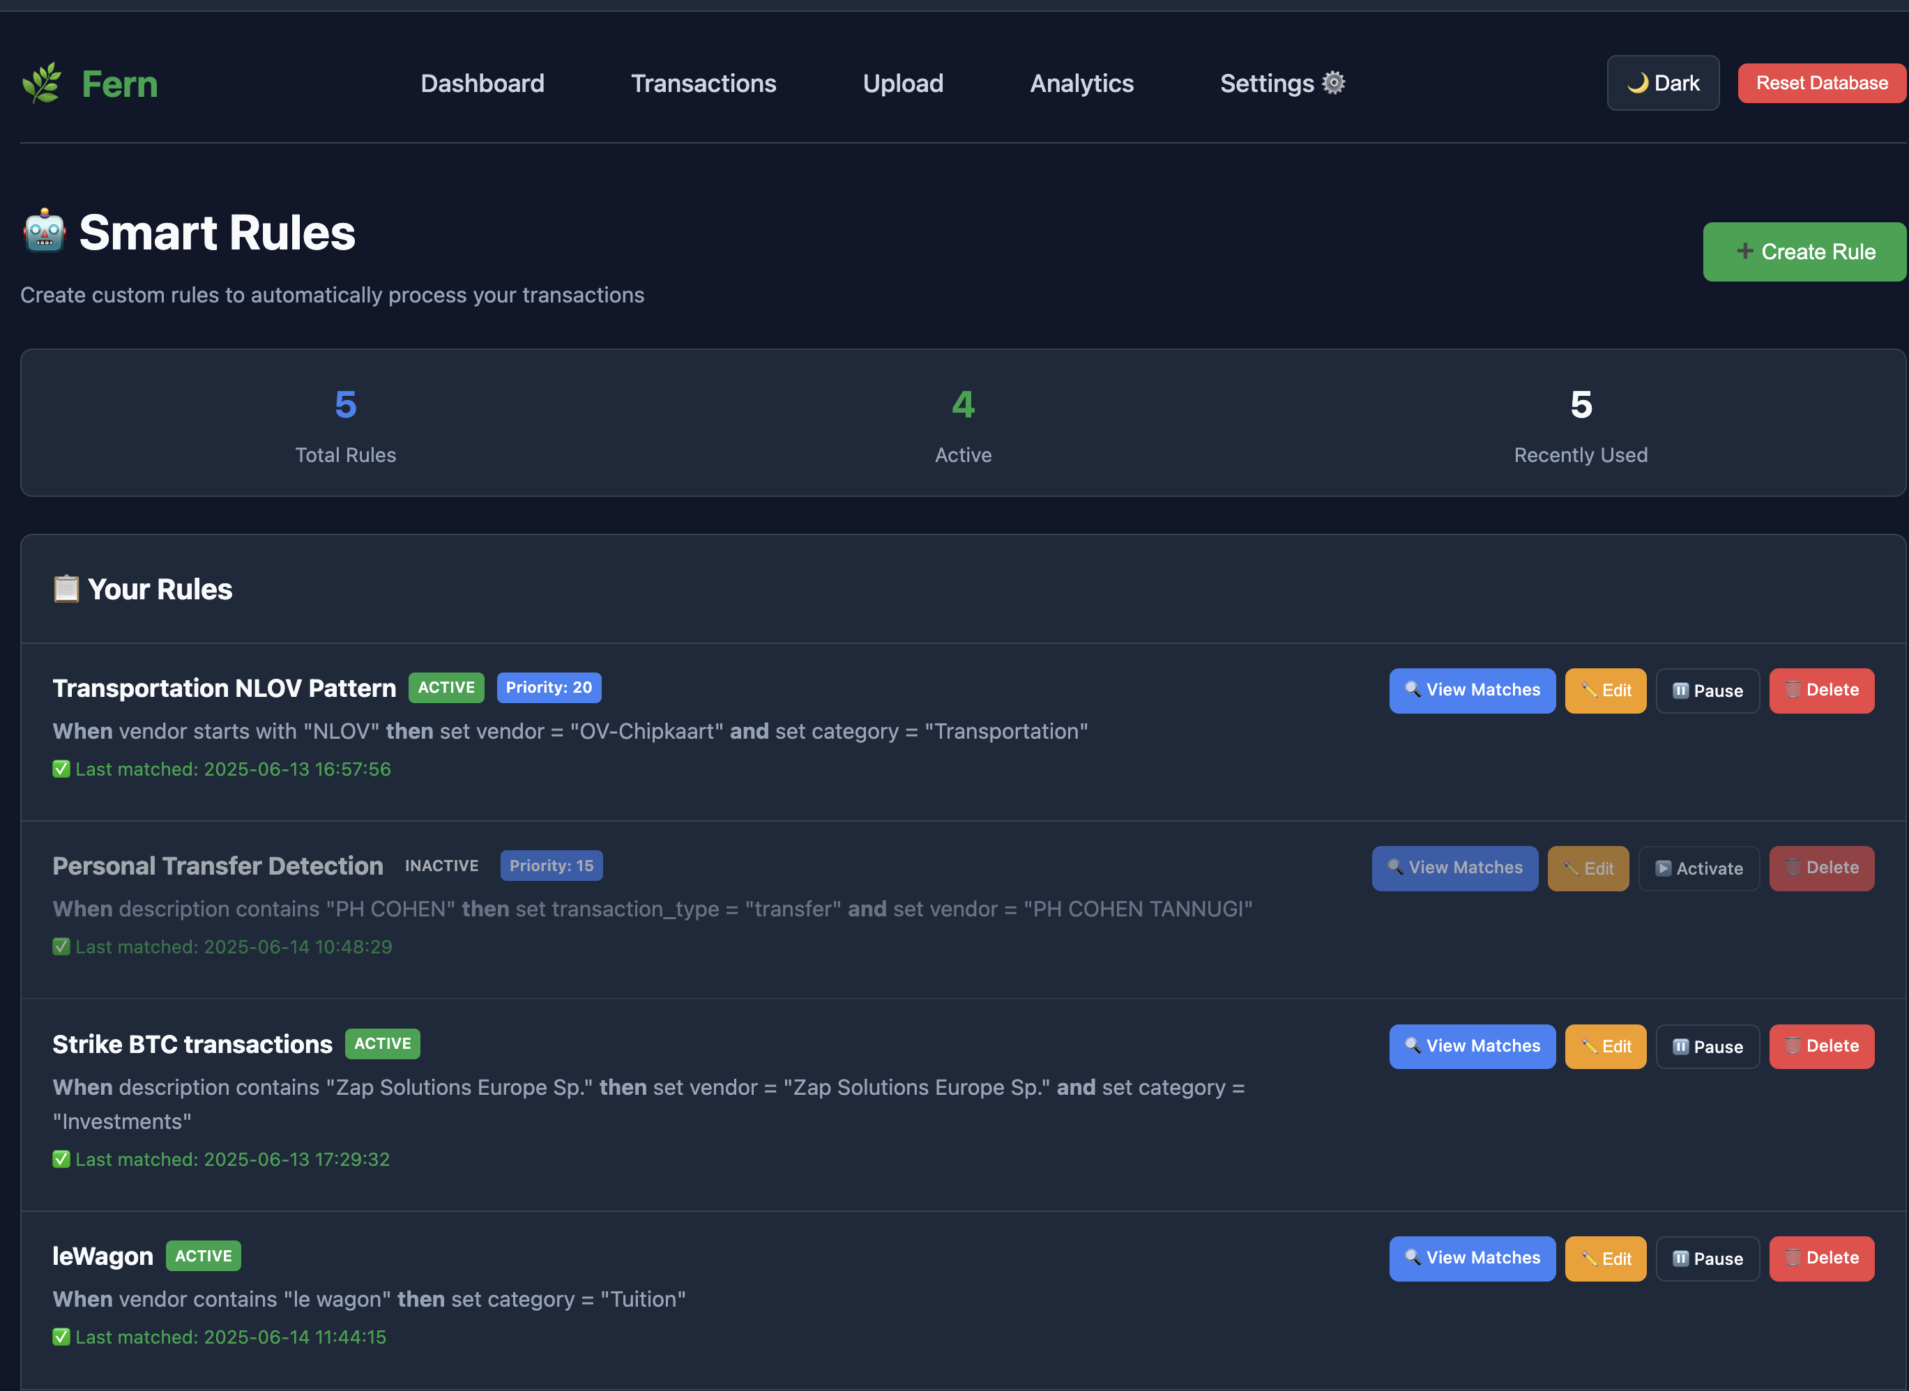Click the Personal Transfer Detection rule title
The image size is (1909, 1391).
click(x=218, y=866)
